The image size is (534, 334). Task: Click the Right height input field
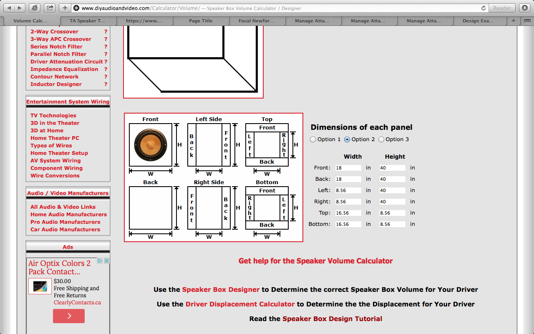pyautogui.click(x=392, y=202)
